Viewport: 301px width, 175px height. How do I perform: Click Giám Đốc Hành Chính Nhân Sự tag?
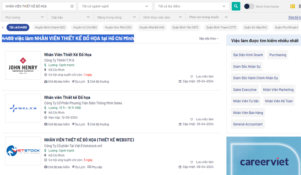pyautogui.click(x=255, y=78)
